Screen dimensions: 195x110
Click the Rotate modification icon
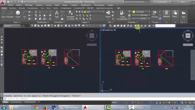[40, 12]
